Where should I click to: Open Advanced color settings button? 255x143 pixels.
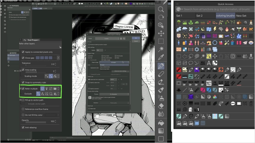(x=120, y=71)
